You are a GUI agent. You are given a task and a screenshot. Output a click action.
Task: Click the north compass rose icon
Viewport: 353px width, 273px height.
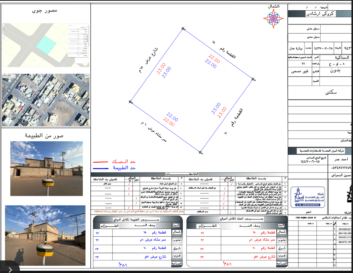273,18
